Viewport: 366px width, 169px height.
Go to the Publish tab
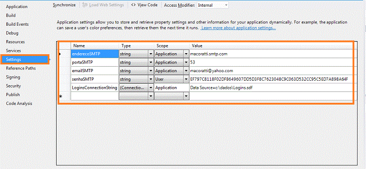[13, 95]
